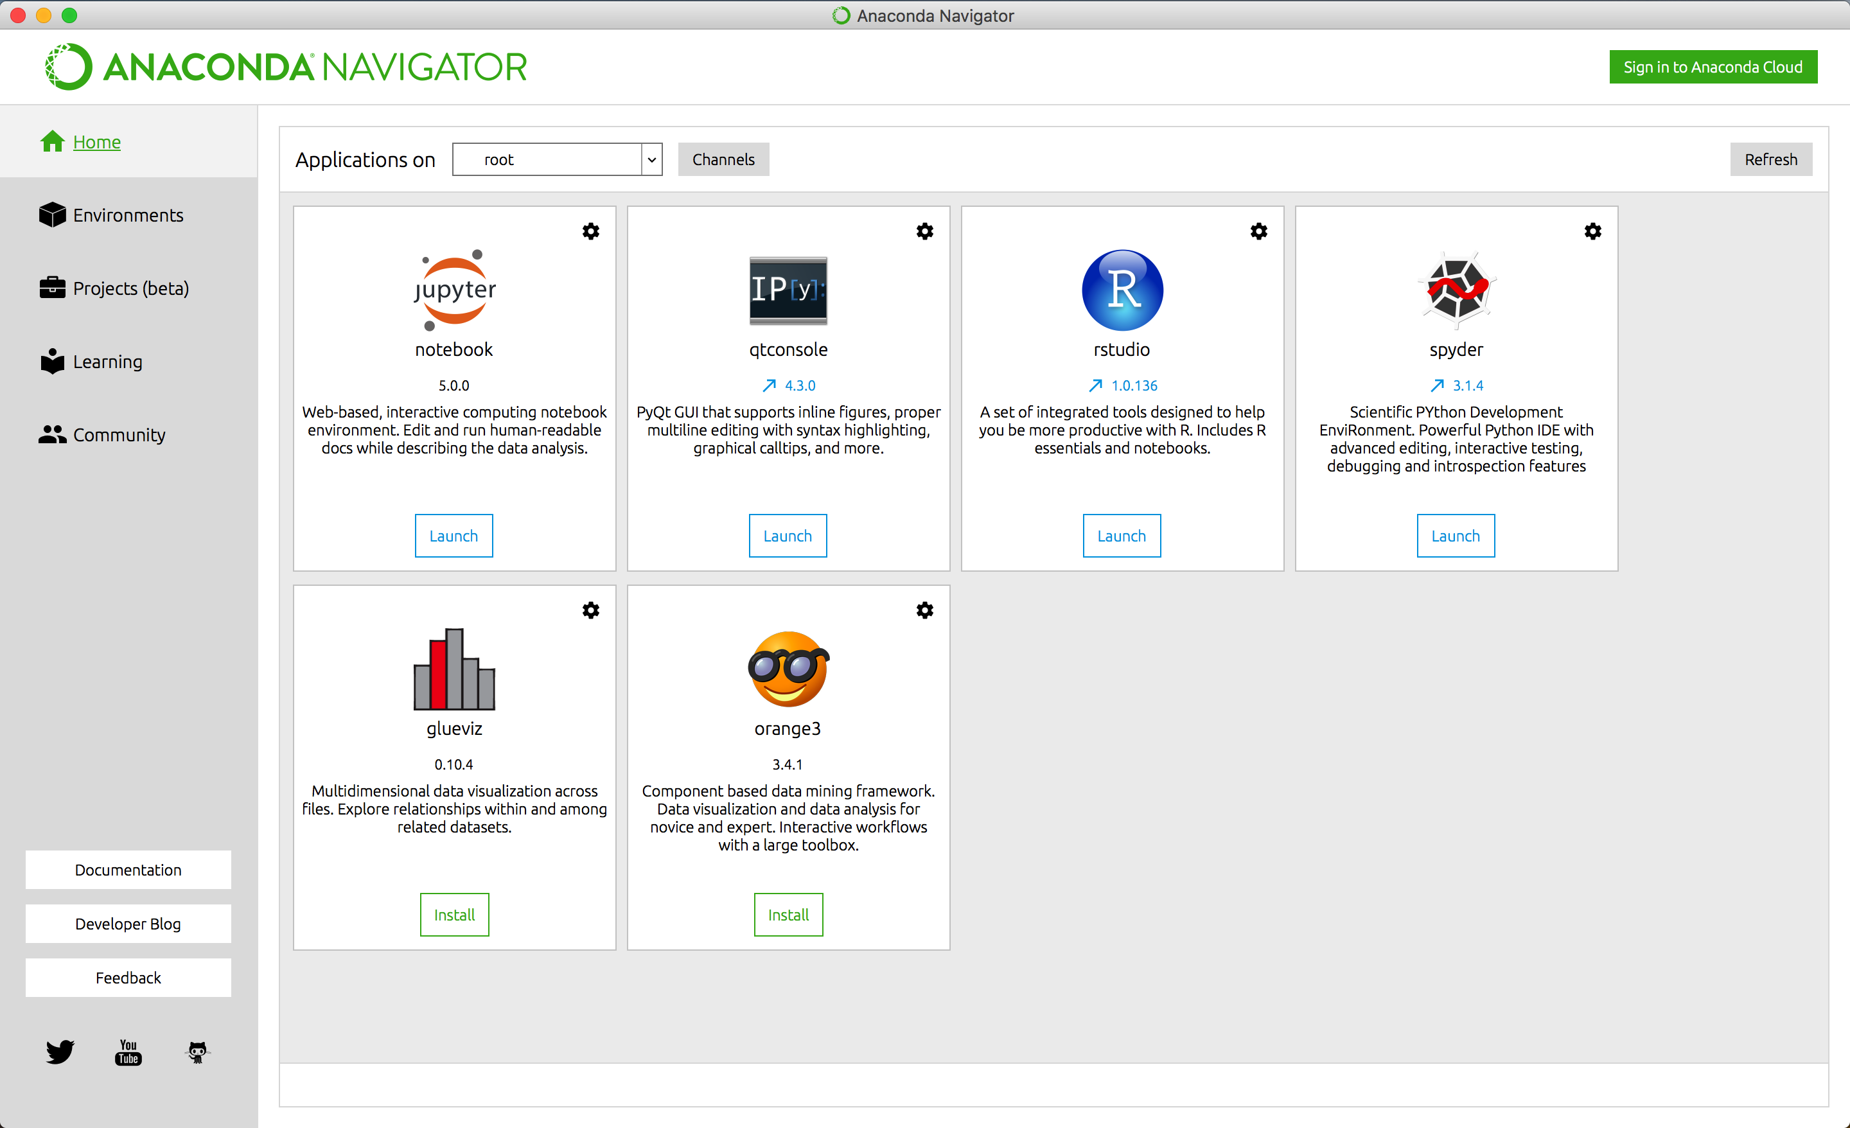Click qtconsole update arrow icon

[770, 385]
